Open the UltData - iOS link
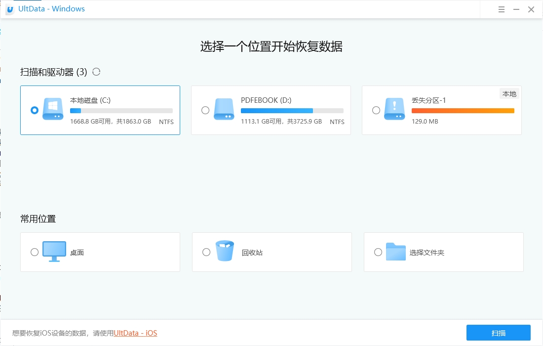543x346 pixels. pyautogui.click(x=135, y=333)
